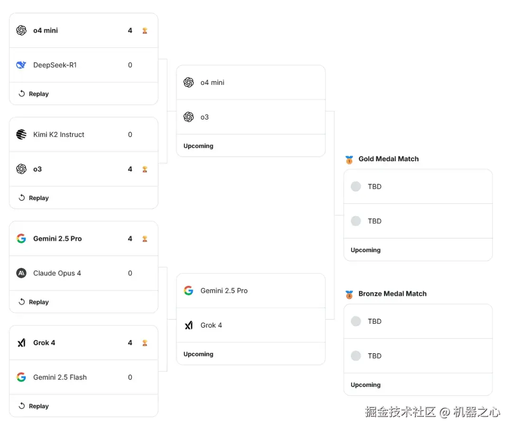Click the DeepSeek whale logo icon
Screen dimensions: 512x430
coord(21,65)
